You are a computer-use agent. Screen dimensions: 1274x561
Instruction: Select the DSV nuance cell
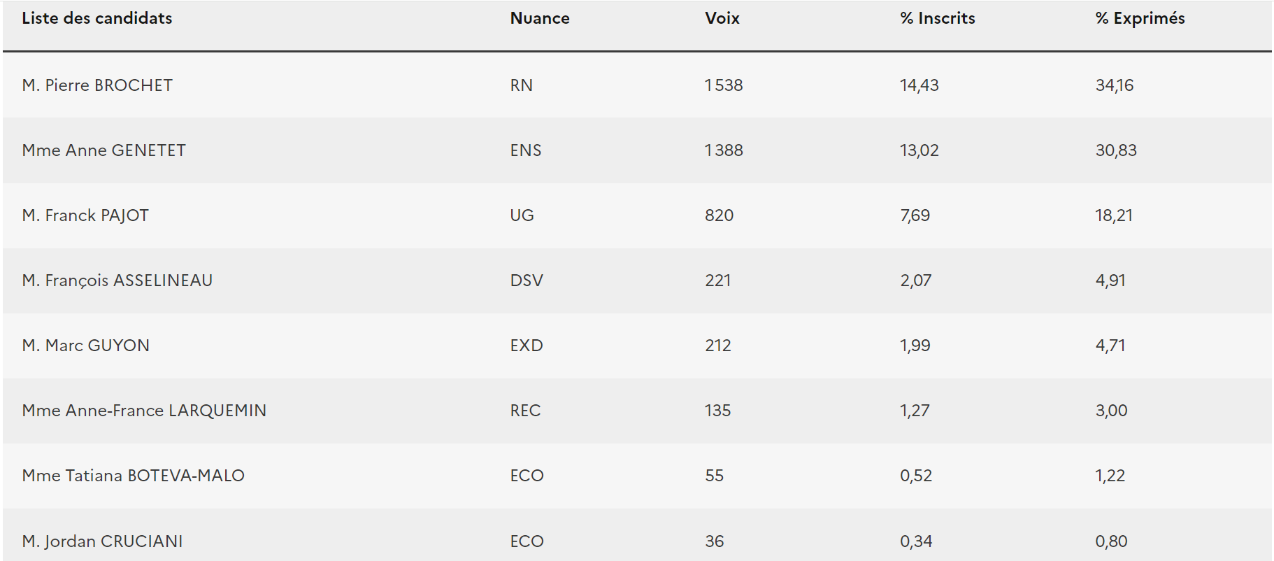click(526, 280)
